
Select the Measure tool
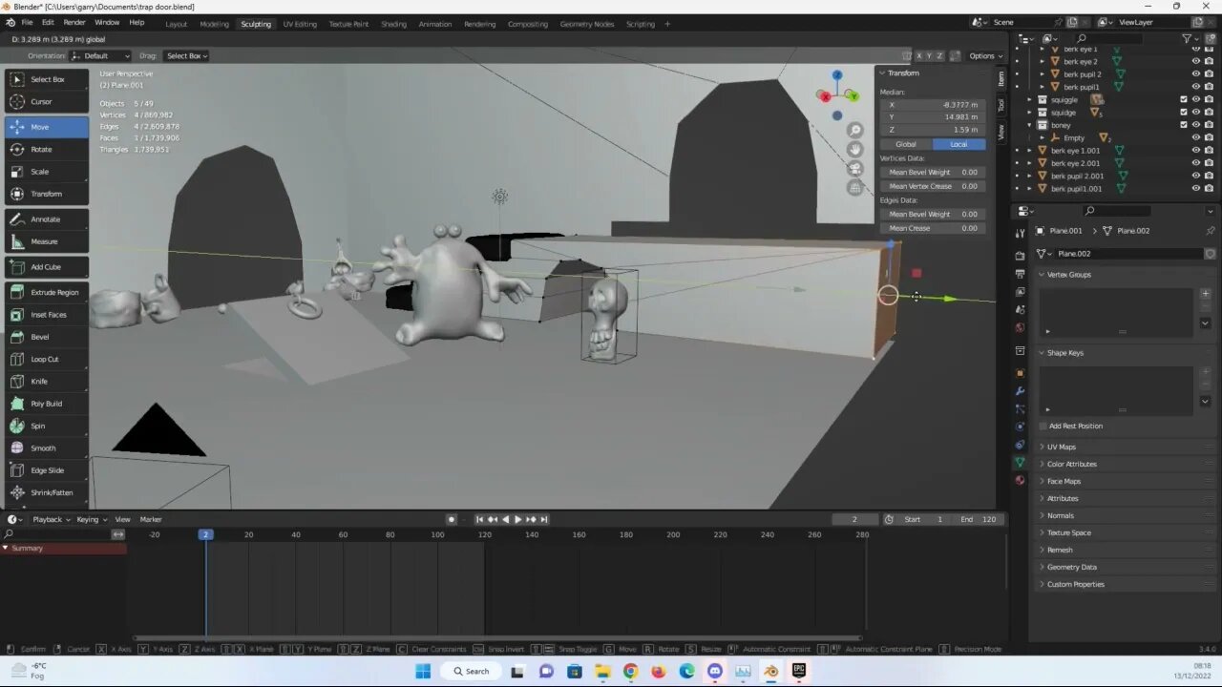(46, 241)
